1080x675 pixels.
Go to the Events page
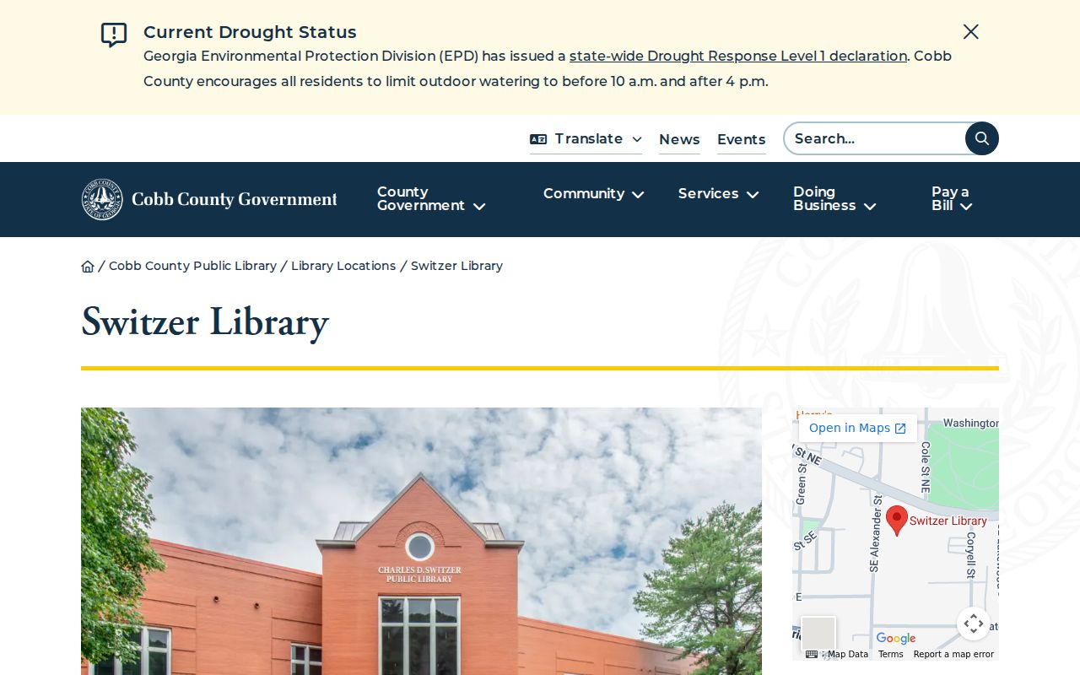pos(742,139)
